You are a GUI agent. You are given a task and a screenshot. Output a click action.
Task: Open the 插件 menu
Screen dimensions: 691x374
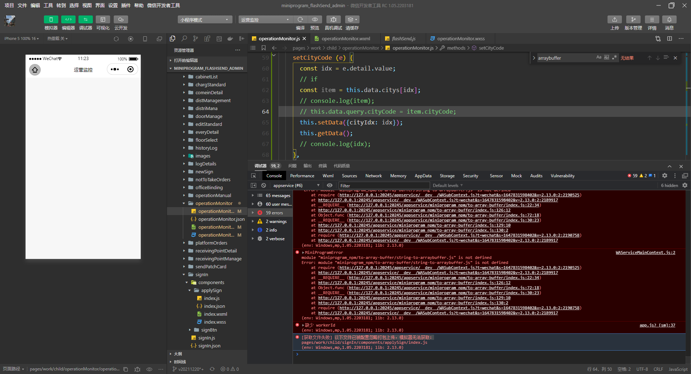tap(126, 5)
